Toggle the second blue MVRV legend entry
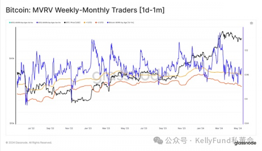The width and height of the screenshot is (262, 151). [48, 22]
